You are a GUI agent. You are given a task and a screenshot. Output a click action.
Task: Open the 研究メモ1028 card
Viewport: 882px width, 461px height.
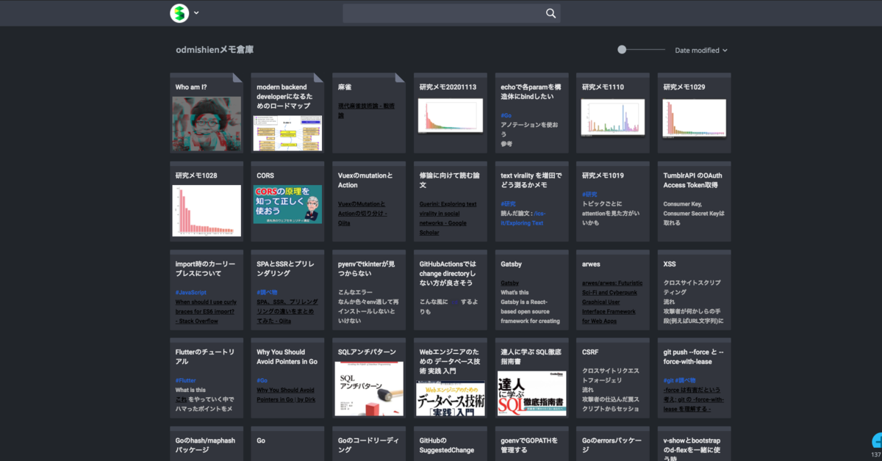(207, 202)
